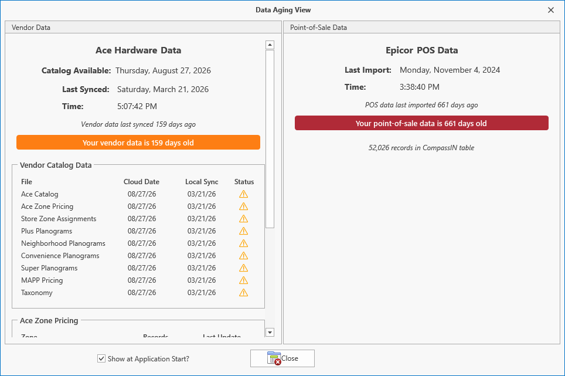565x376 pixels.
Task: Click the Plus Planograms warning status icon
Action: click(x=244, y=231)
